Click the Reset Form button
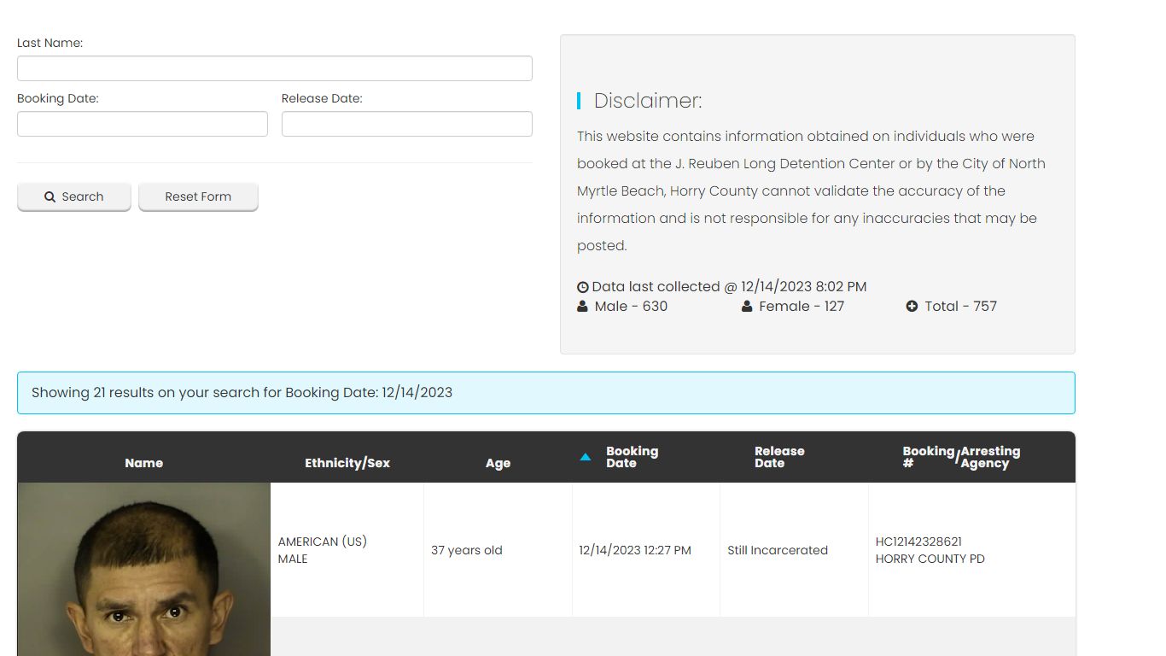Screen dimensions: 1166x656 click(x=198, y=196)
